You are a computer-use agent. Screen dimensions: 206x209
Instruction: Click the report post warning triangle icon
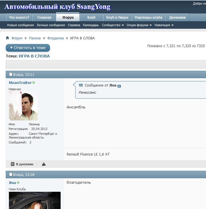[44, 164]
